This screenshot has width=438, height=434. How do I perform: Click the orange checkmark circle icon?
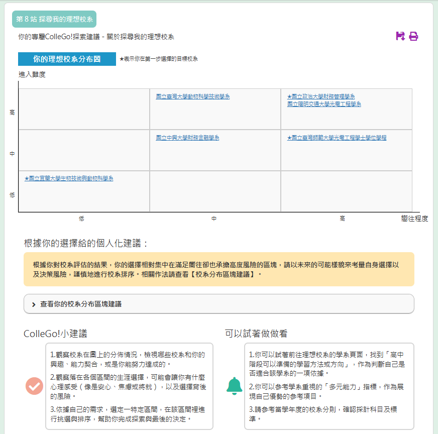[x=35, y=386]
